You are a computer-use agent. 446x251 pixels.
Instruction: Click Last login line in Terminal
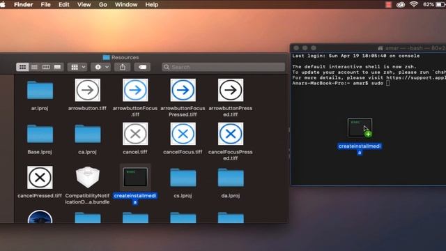coord(356,56)
